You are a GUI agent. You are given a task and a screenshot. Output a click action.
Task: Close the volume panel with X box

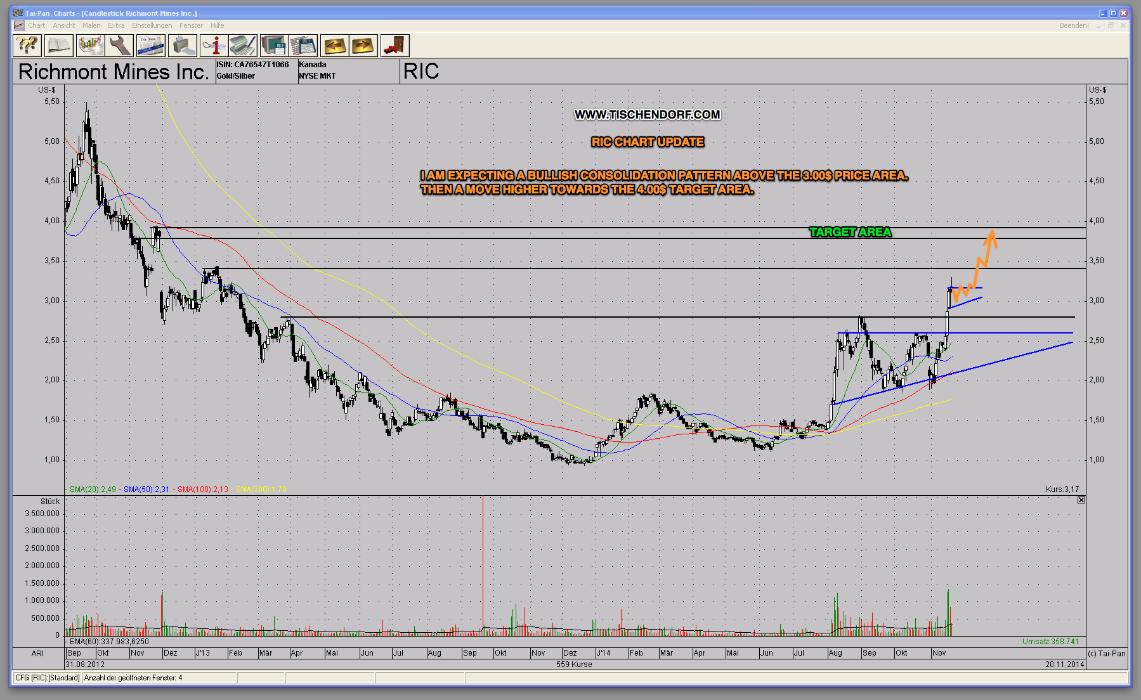click(x=1081, y=500)
